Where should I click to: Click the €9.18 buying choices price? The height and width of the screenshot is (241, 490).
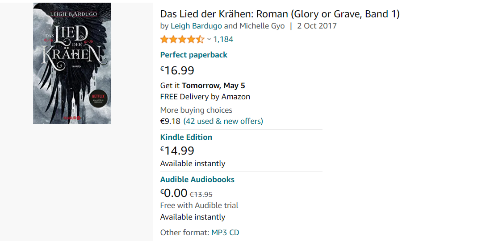click(170, 121)
